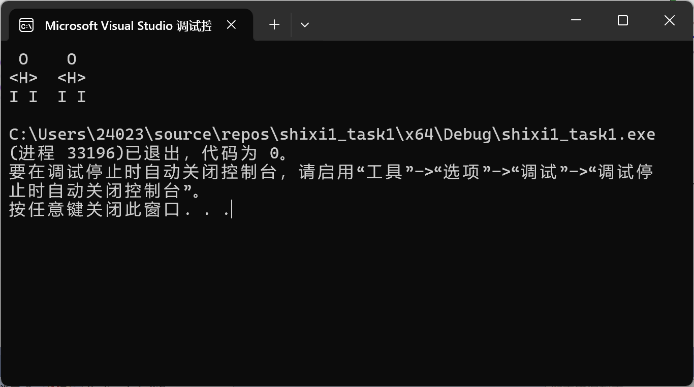This screenshot has width=694, height=387.
Task: Minimize the terminal window
Action: click(x=576, y=20)
